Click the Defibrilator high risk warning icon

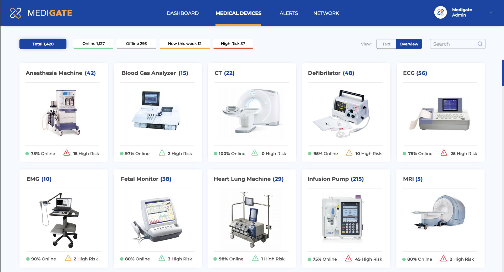[x=349, y=153]
